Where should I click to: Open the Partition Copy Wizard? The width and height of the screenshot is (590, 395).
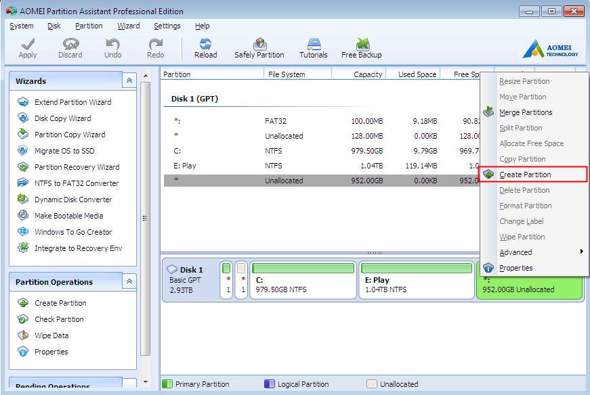point(70,135)
